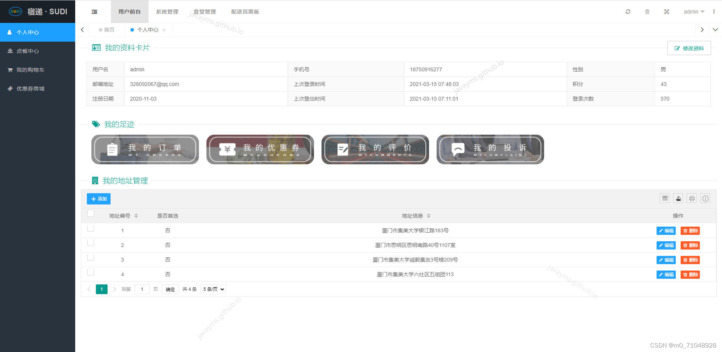
Task: Tick the select-all checkbox in table header
Action: 91,214
